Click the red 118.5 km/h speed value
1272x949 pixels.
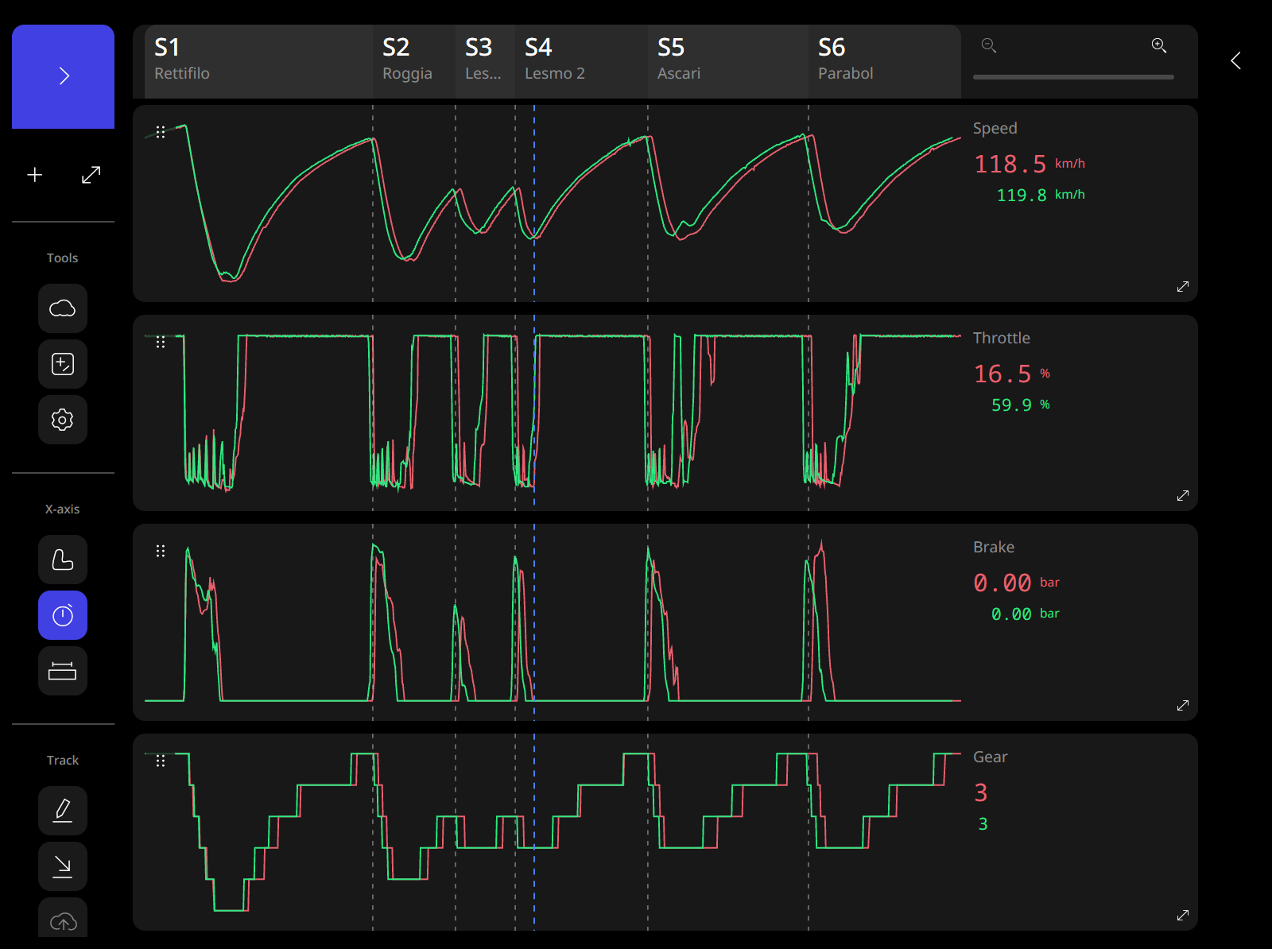pyautogui.click(x=1030, y=165)
